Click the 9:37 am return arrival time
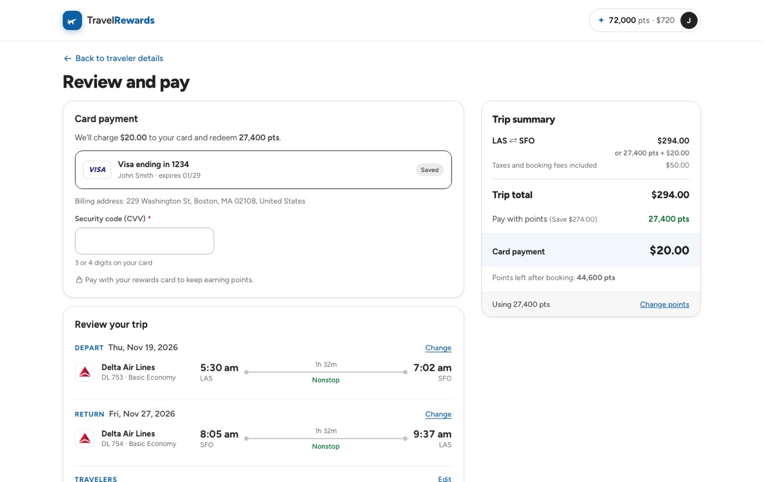This screenshot has height=482, width=771. pos(432,434)
